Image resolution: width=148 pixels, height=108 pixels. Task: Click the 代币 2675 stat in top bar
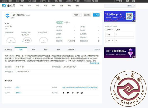tap(32, 1)
